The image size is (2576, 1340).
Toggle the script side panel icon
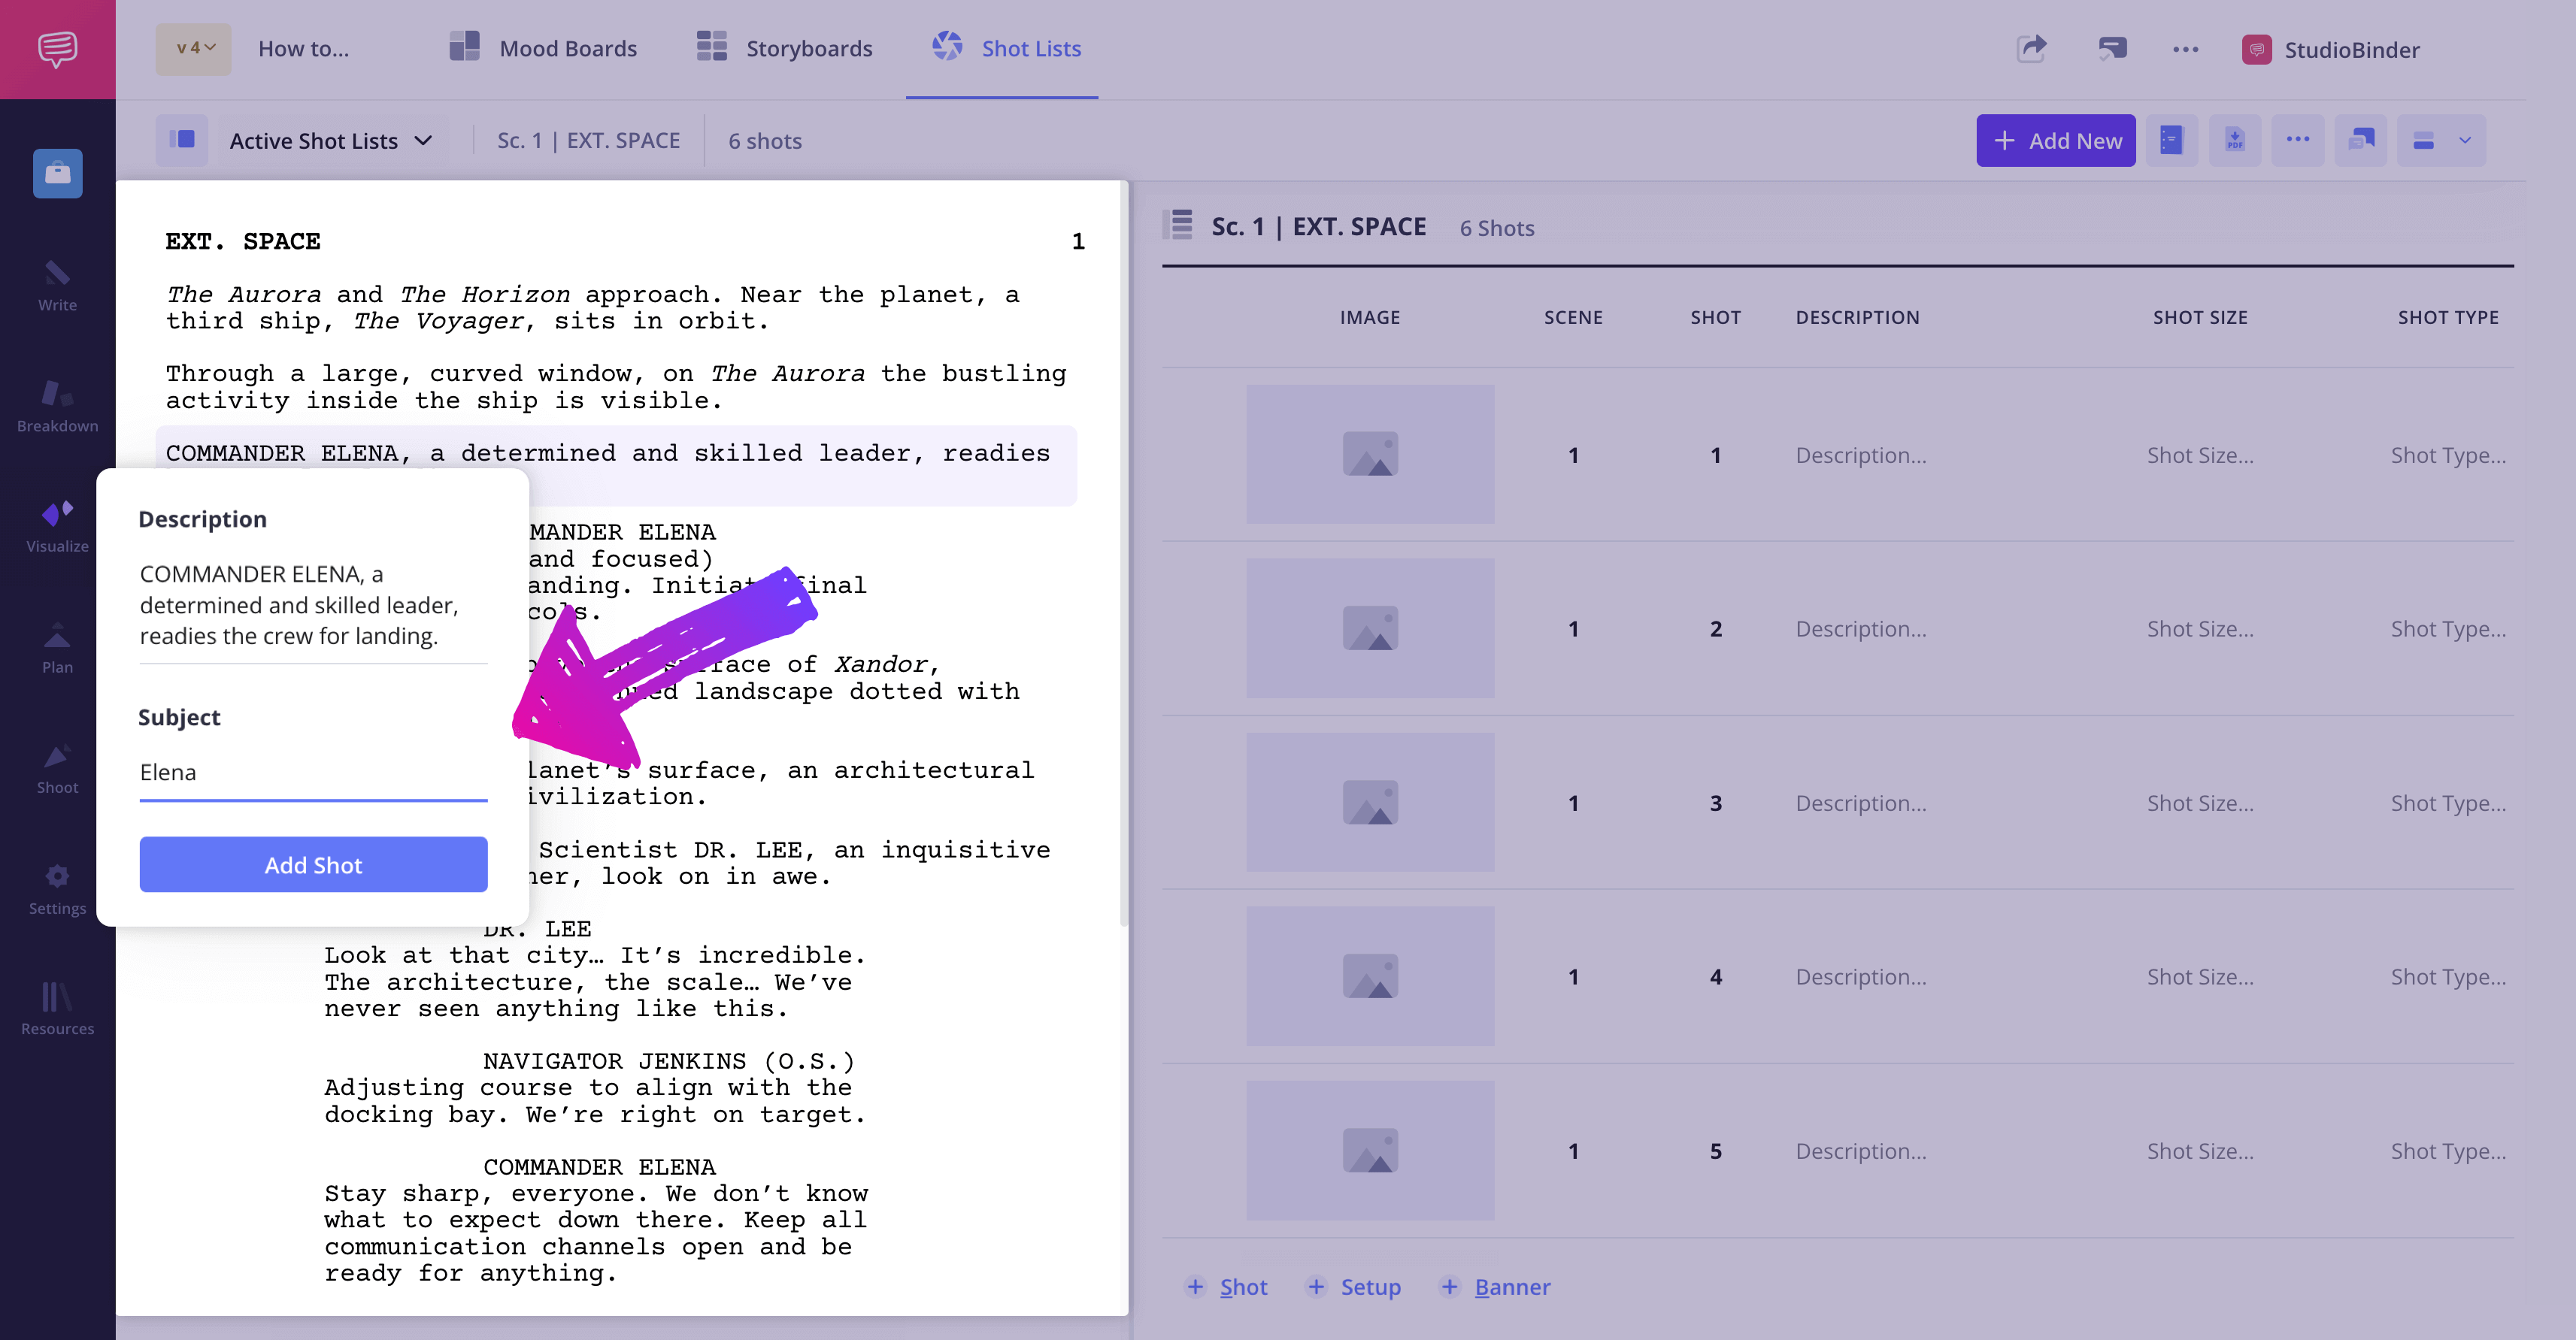[x=182, y=140]
